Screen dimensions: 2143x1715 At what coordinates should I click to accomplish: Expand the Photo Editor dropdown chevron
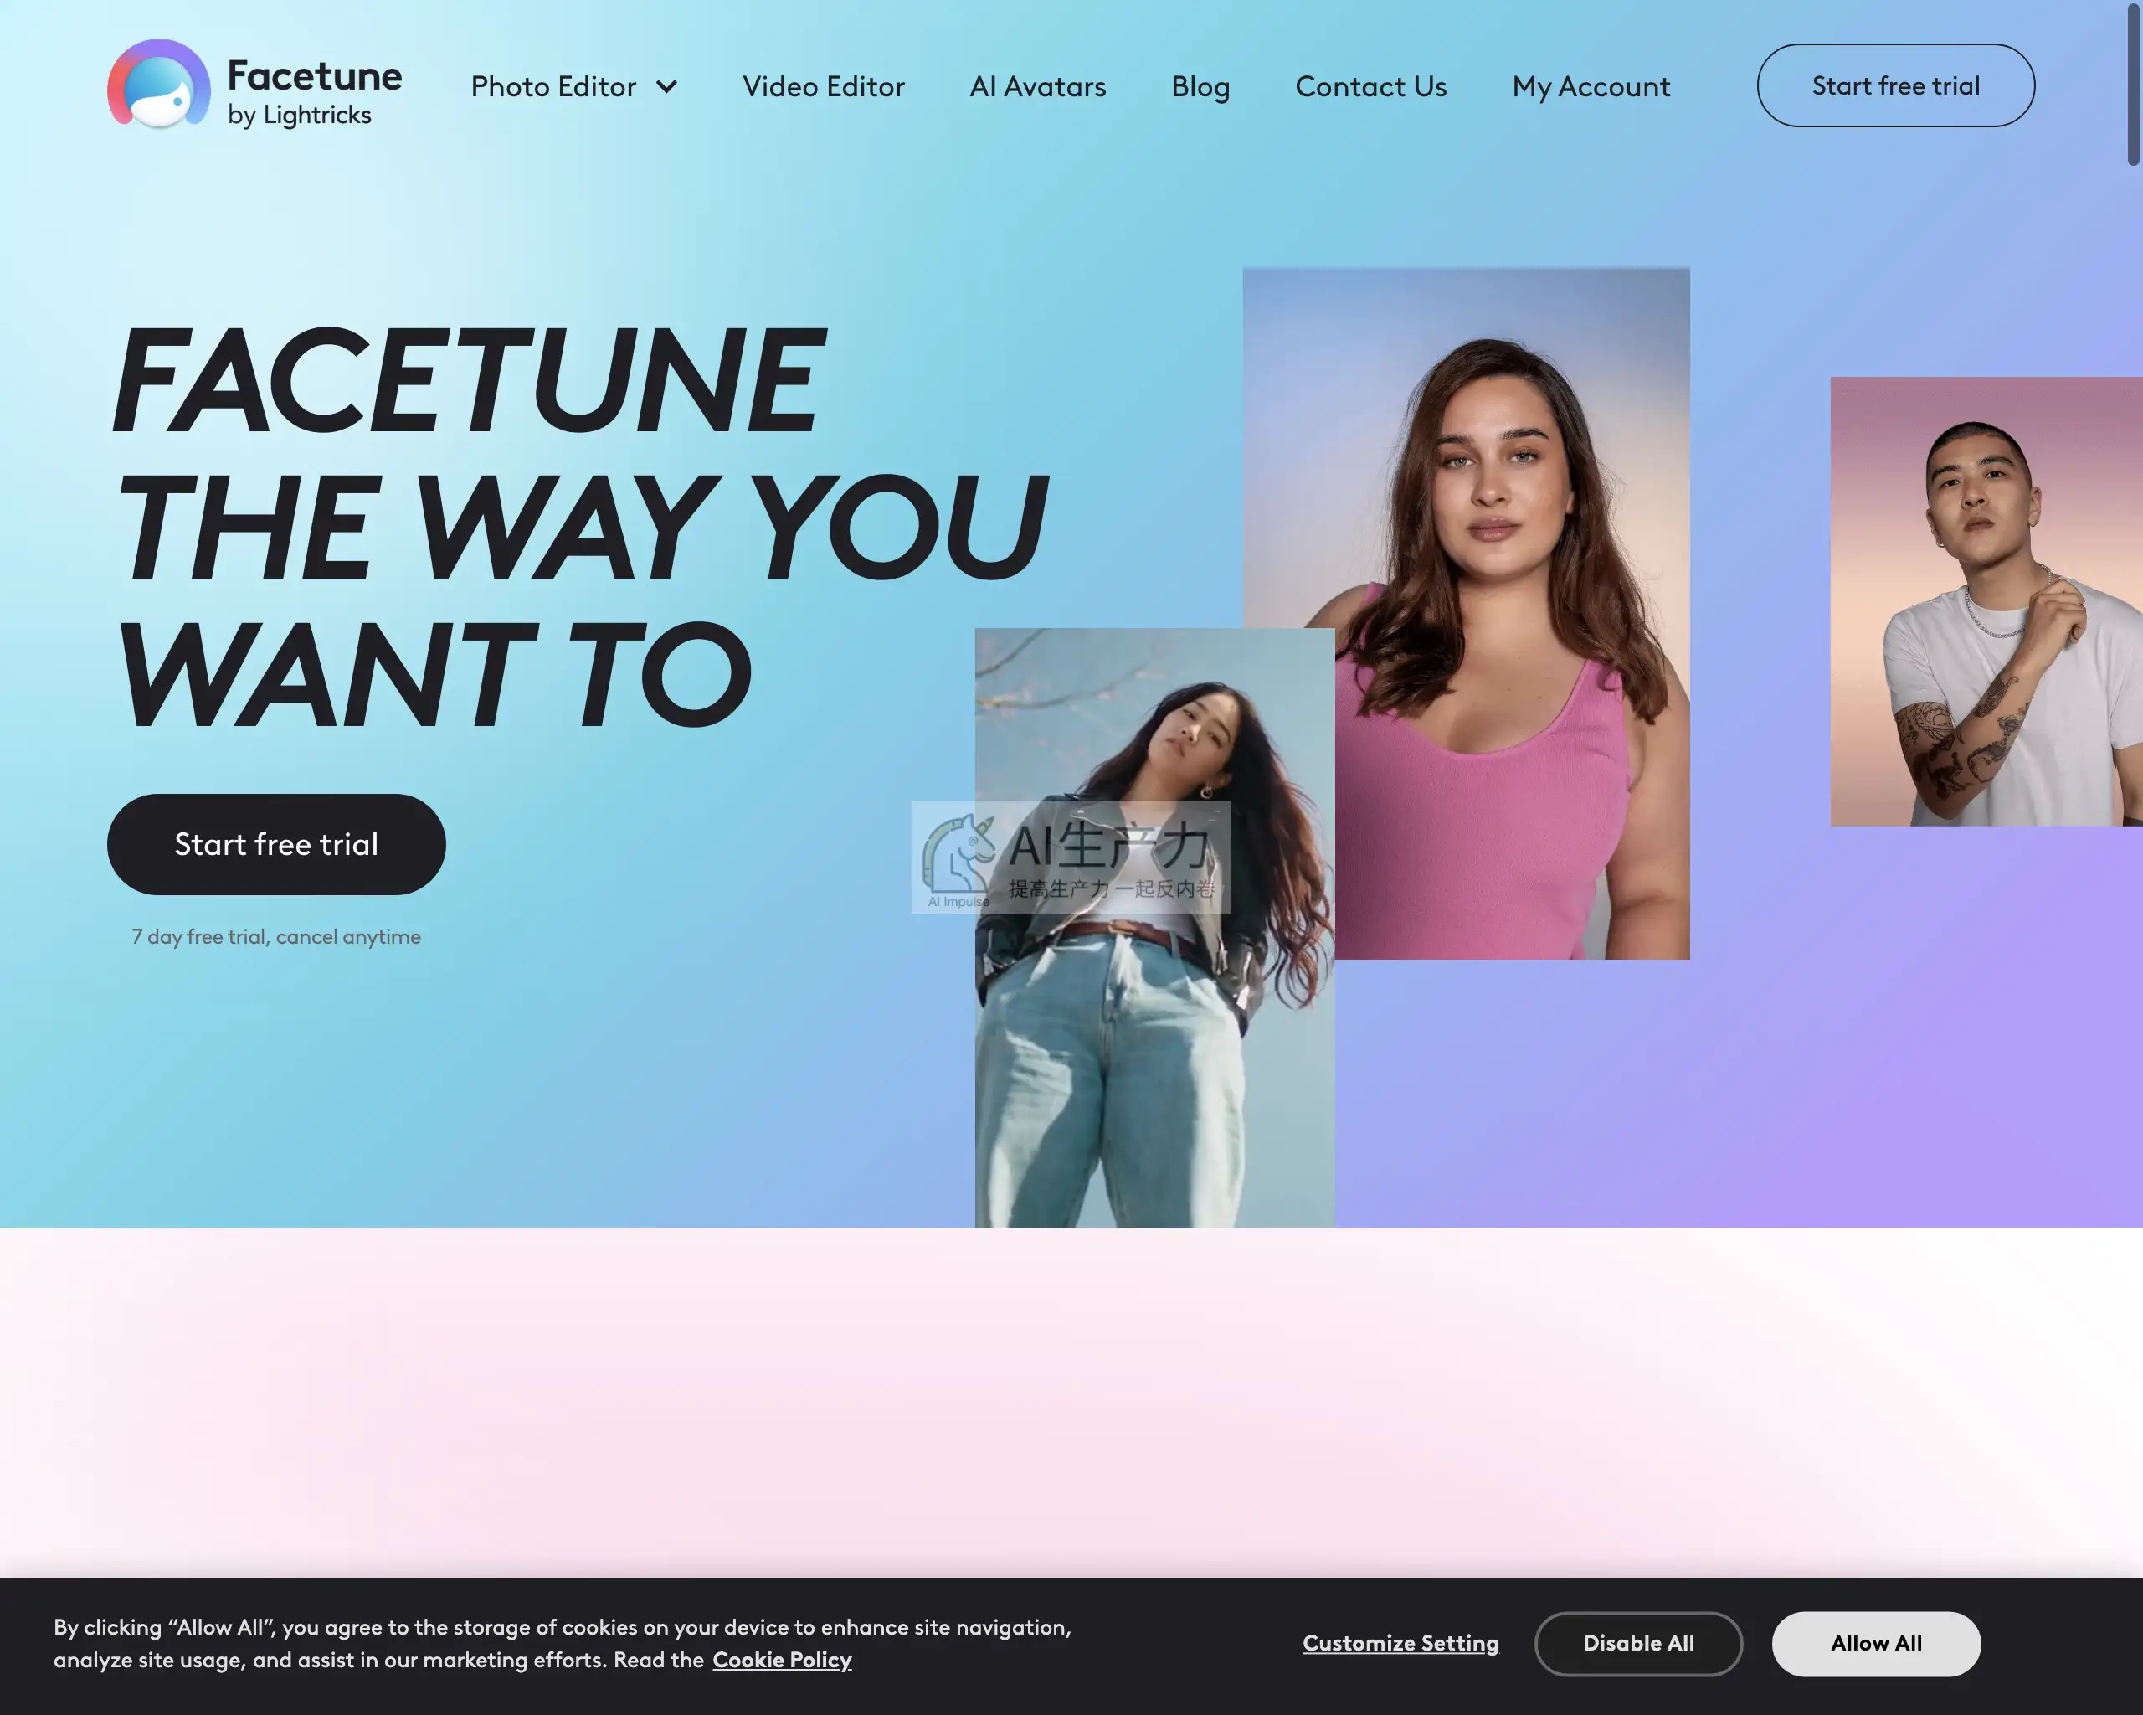(667, 86)
